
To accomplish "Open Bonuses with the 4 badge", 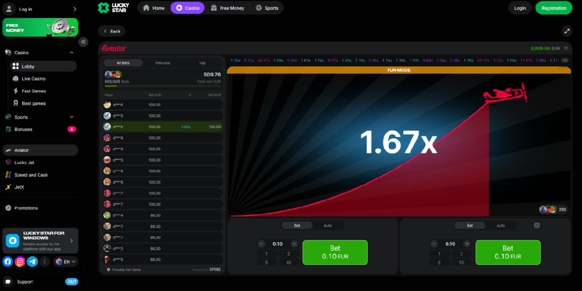I will click(x=40, y=129).
